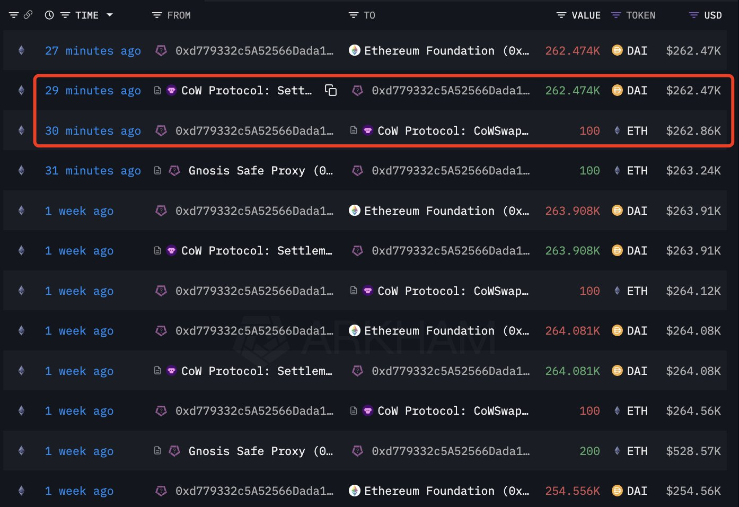Click the 254.556K DAI value in last row
739x507 pixels.
point(573,491)
